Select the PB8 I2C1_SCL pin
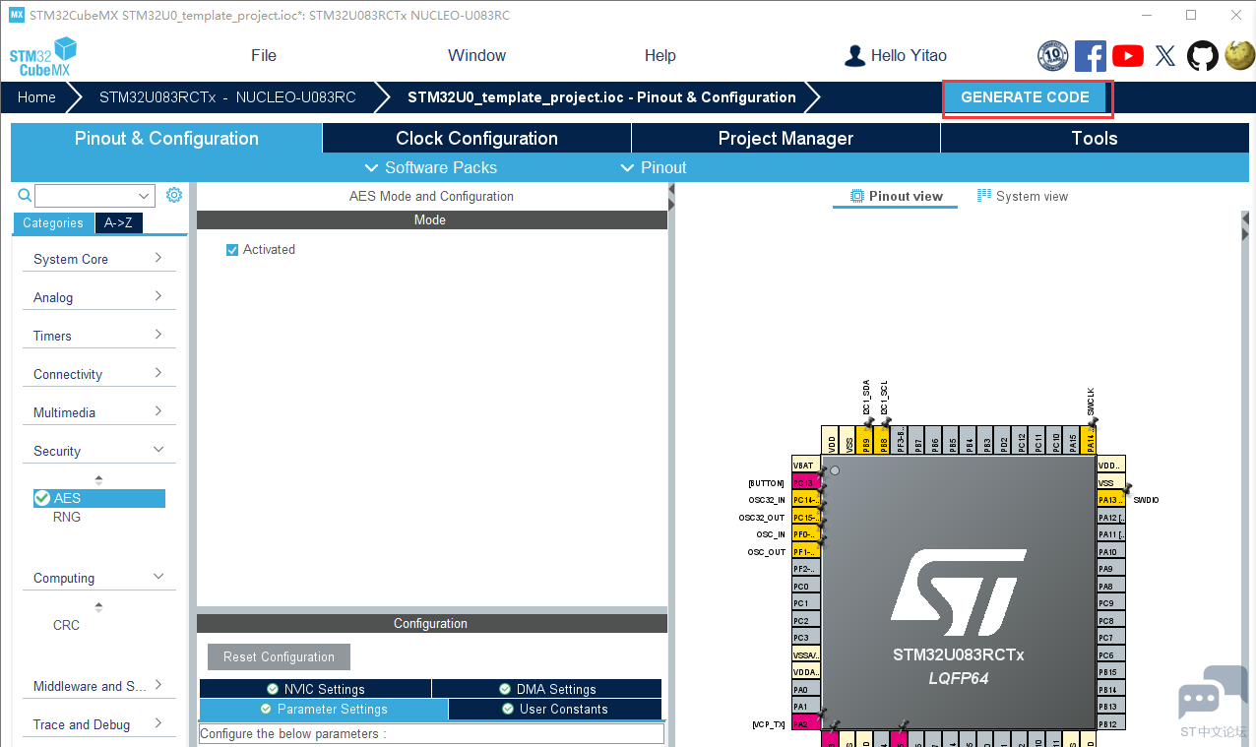This screenshot has height=747, width=1256. pos(883,440)
